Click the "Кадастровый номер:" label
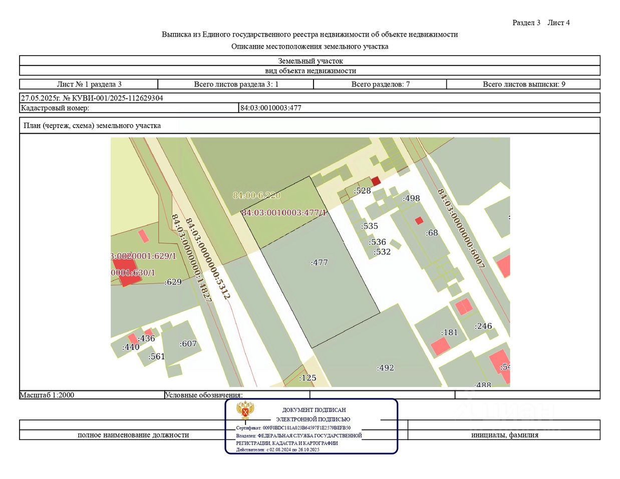This screenshot has height=479, width=620. click(55, 108)
